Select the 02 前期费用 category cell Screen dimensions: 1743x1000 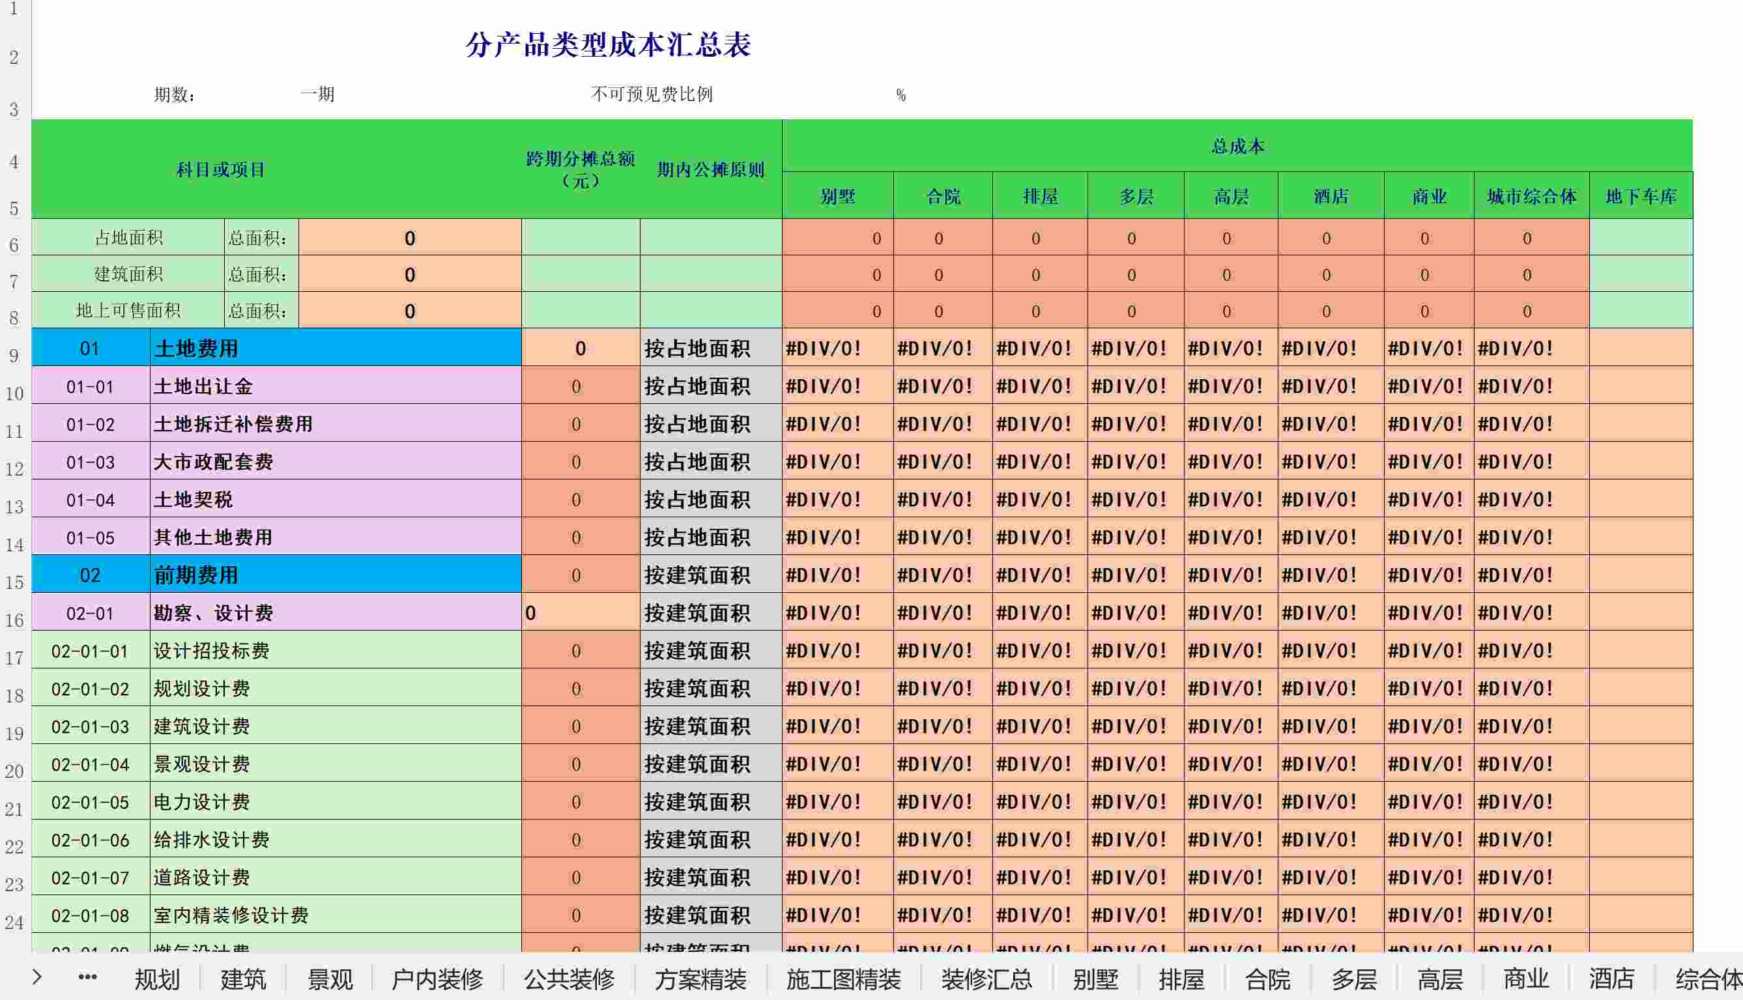pos(336,575)
